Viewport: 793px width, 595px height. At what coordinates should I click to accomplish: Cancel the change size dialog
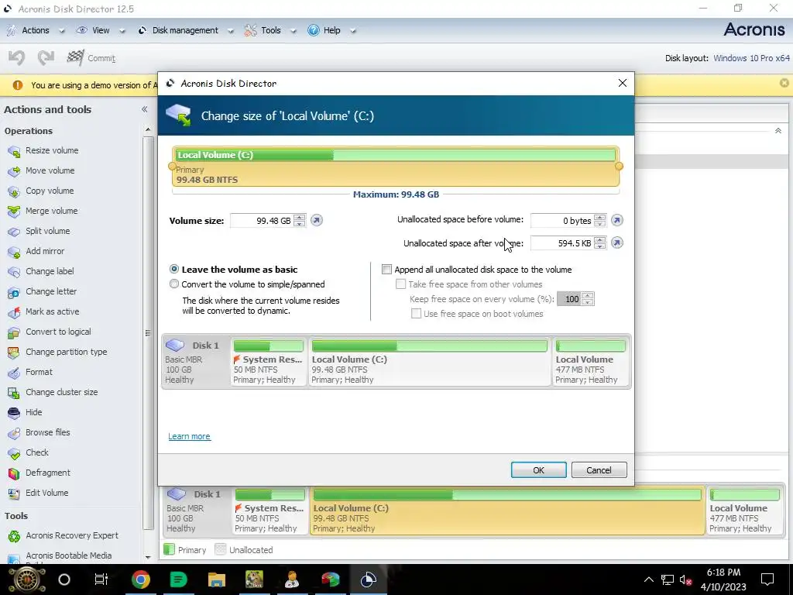tap(599, 470)
